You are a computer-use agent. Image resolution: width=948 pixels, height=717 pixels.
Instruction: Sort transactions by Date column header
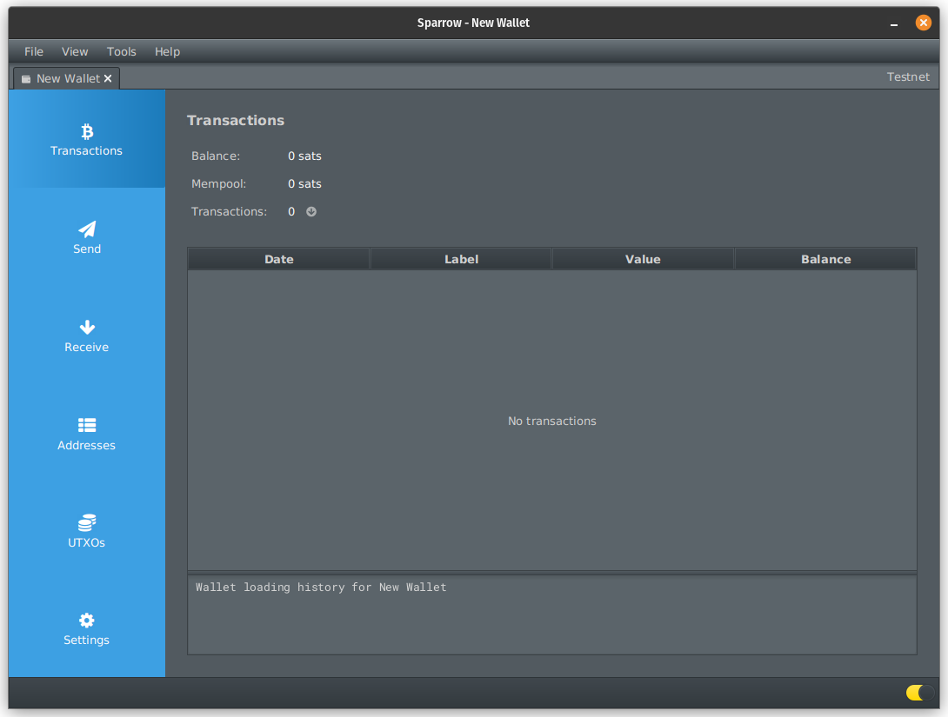(279, 259)
